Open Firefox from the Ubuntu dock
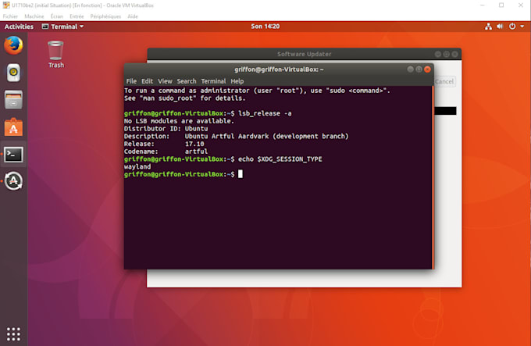 coord(13,45)
